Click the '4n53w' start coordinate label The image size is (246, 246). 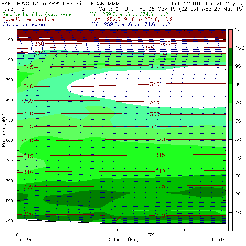click(x=24, y=240)
